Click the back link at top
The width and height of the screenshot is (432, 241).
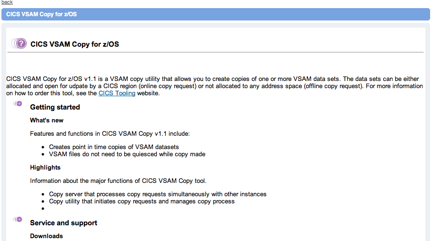(7, 2)
